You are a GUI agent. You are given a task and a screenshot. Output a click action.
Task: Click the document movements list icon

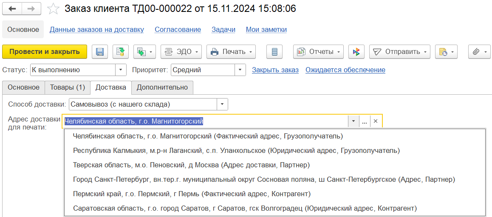click(274, 52)
